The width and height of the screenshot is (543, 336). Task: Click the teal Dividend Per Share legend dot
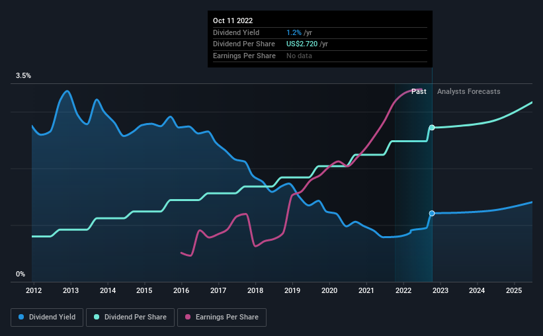97,317
